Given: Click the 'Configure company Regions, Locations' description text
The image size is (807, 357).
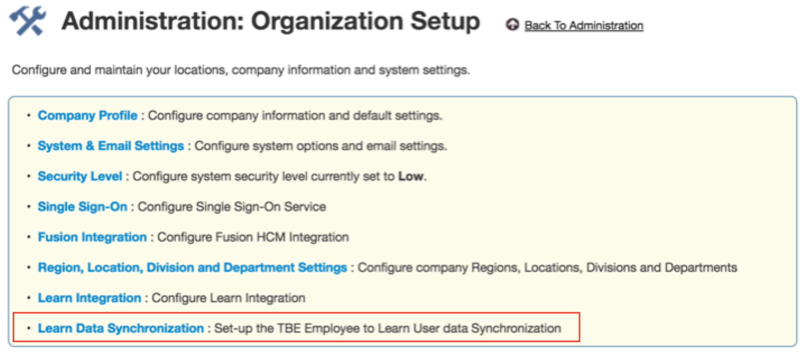Looking at the screenshot, I should tap(547, 267).
